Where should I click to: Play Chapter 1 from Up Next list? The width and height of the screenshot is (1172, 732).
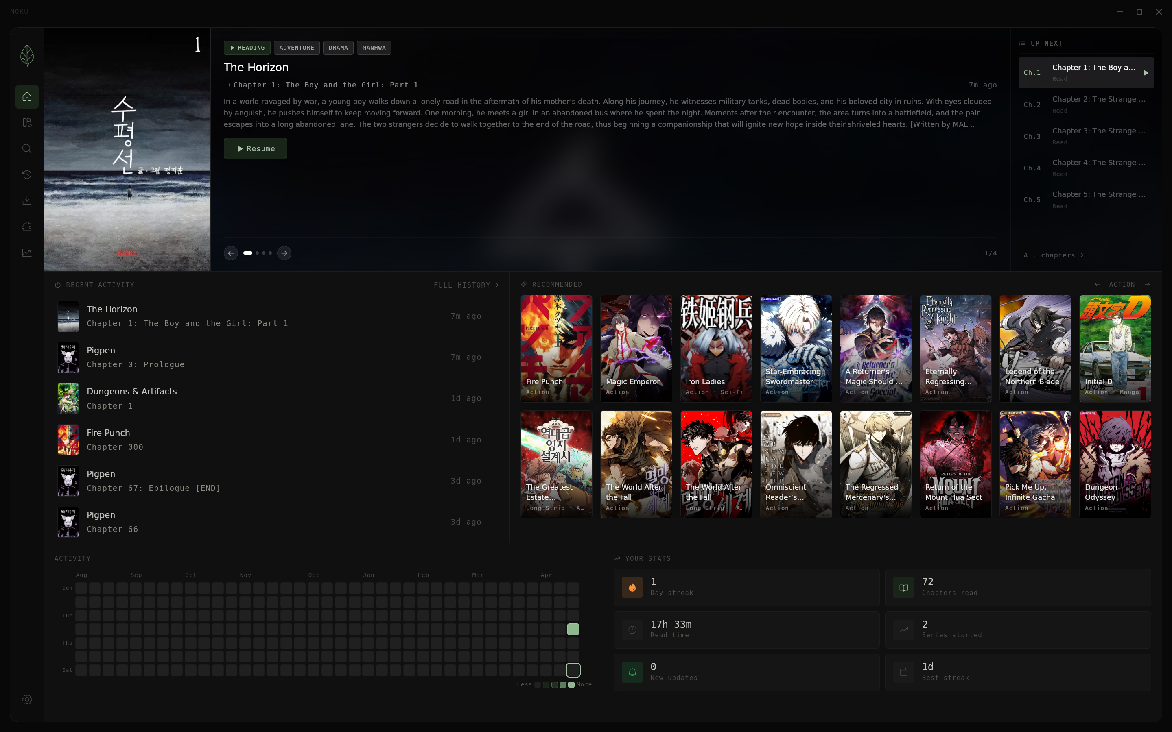pyautogui.click(x=1146, y=73)
